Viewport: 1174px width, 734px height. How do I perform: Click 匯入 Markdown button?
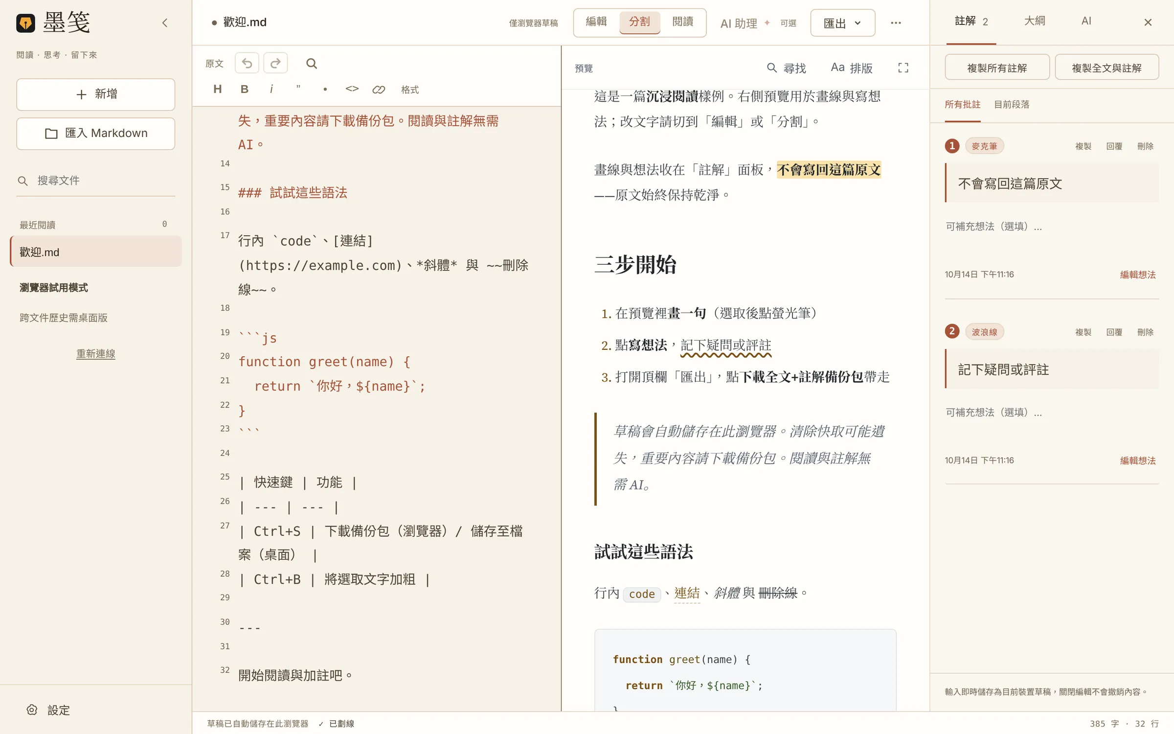pyautogui.click(x=96, y=133)
